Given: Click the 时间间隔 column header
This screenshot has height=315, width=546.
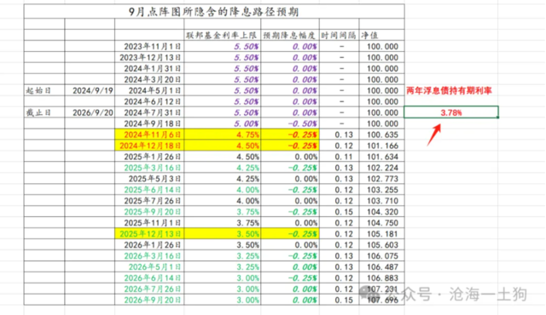Looking at the screenshot, I should click(x=339, y=35).
